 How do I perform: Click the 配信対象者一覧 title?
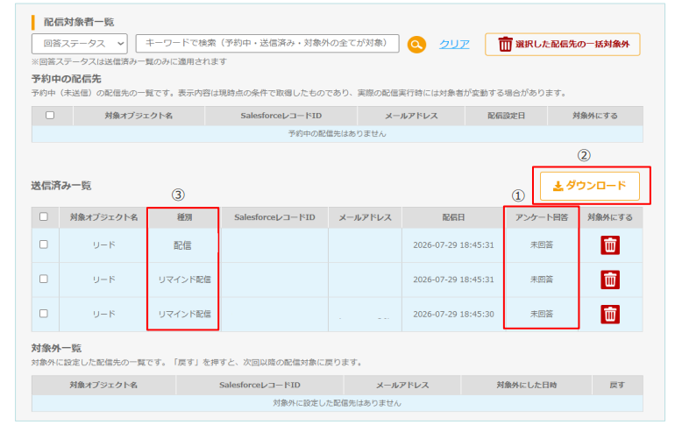coord(79,22)
